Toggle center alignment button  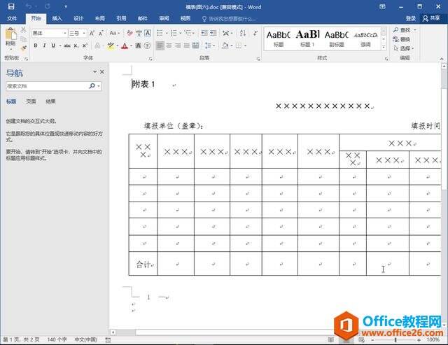[169, 45]
